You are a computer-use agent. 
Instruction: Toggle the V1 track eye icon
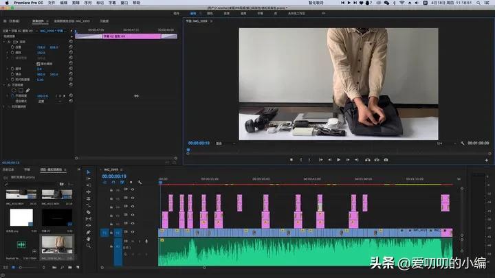tap(133, 232)
